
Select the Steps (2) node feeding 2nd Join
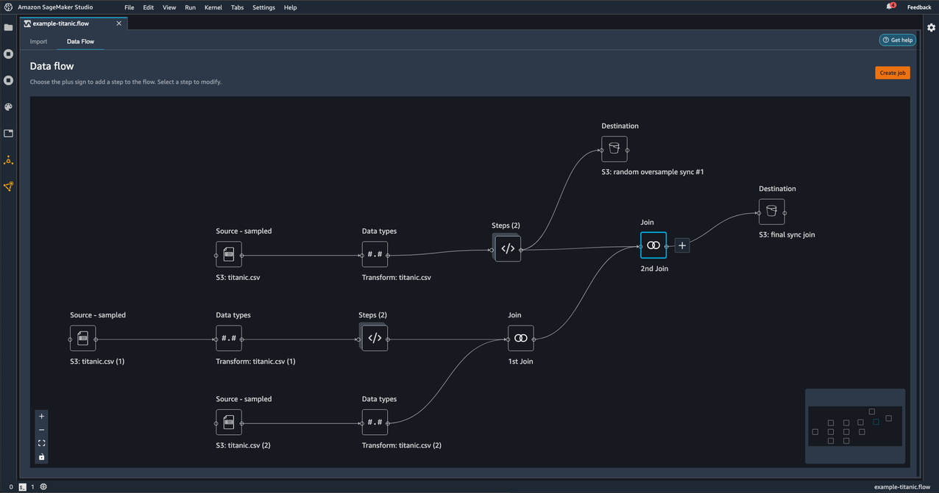507,248
